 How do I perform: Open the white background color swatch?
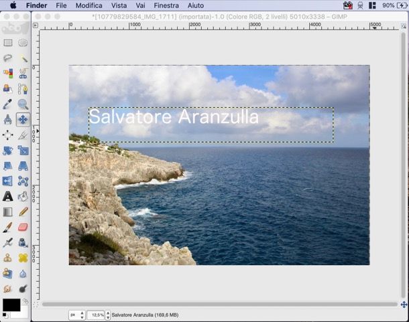24,313
